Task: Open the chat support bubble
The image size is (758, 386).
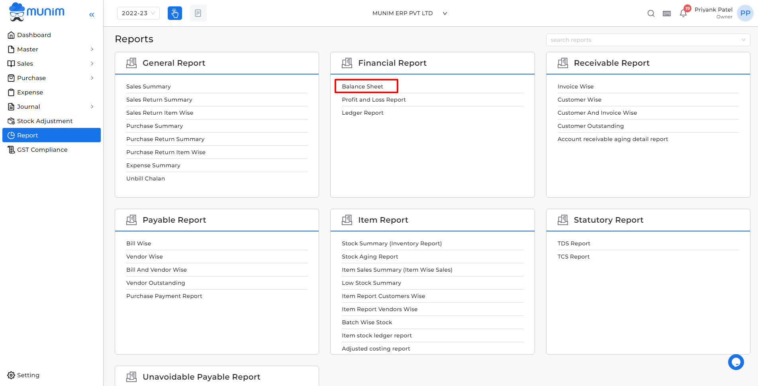Action: [x=736, y=362]
